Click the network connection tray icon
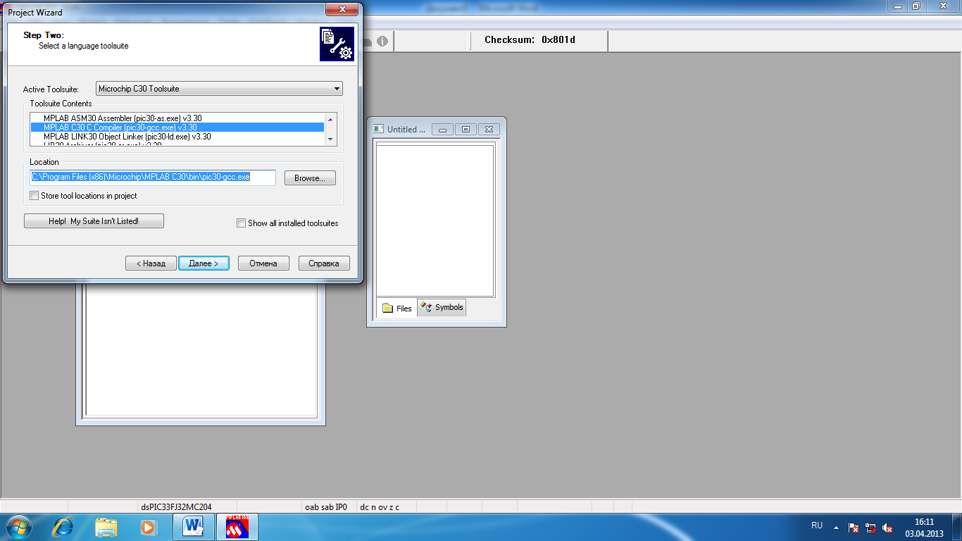This screenshot has width=962, height=541. (x=871, y=527)
